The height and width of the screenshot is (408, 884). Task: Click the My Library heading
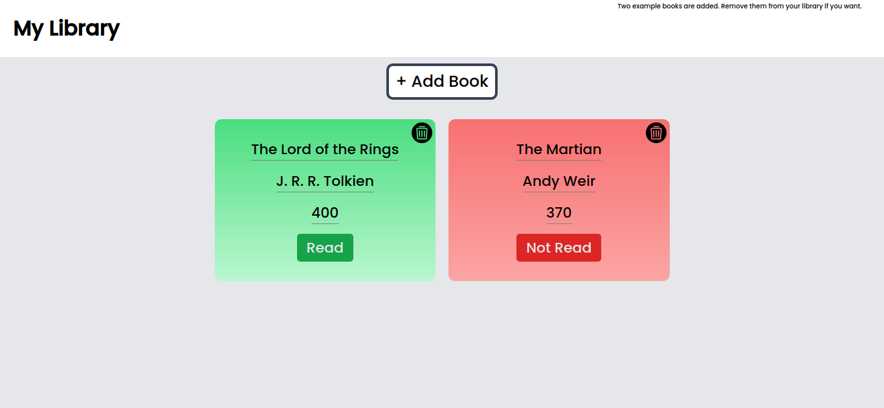click(67, 28)
